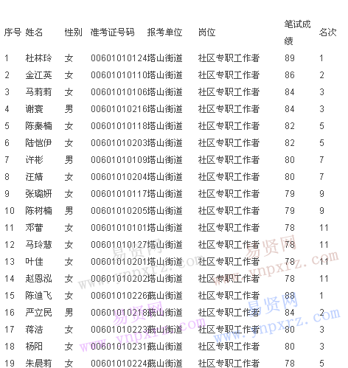Click the 笔试成绩 column header

[x=297, y=32]
